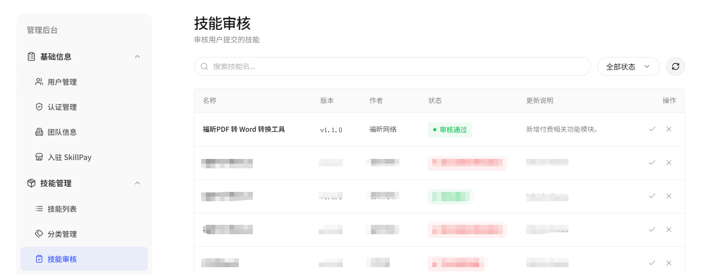Image resolution: width=719 pixels, height=275 pixels.
Task: Click the author cell 福昕网络
Action: coord(383,129)
